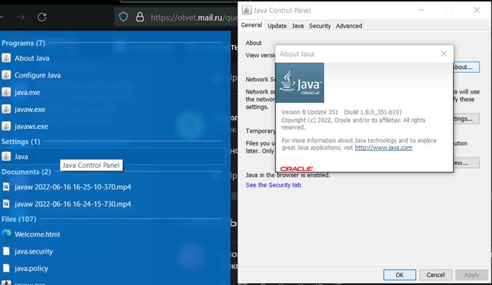This screenshot has width=492, height=285.
Task: Click the About... button
Action: pos(466,67)
